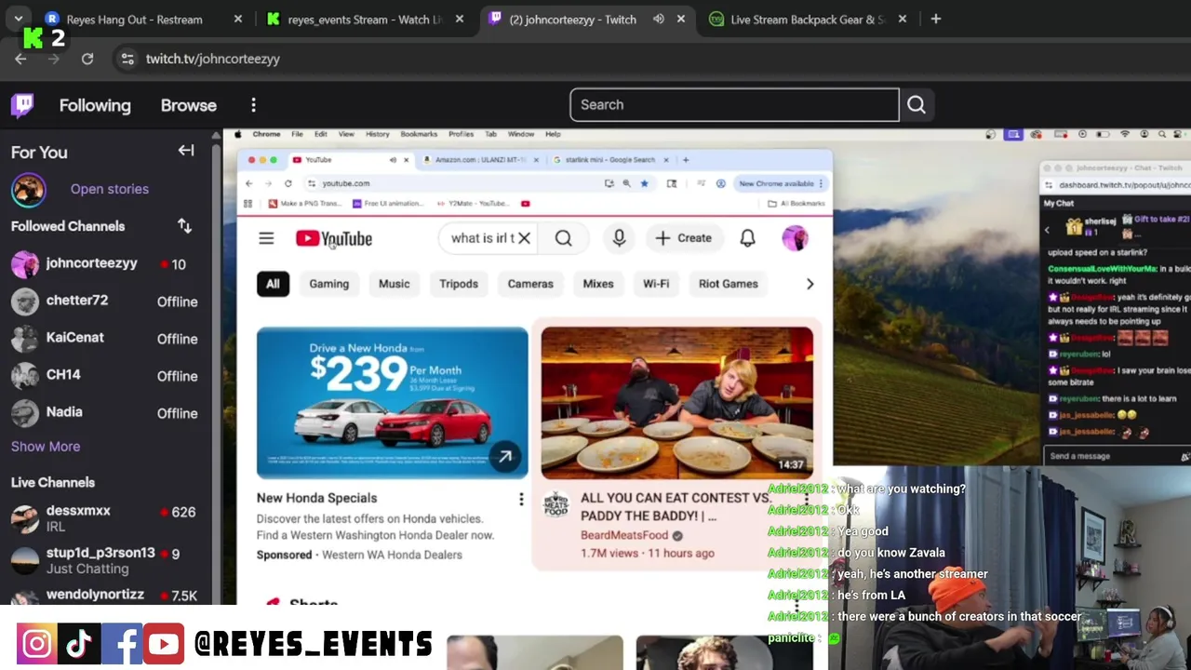This screenshot has width=1191, height=670.
Task: Open YouTube notifications bell
Action: (x=747, y=238)
